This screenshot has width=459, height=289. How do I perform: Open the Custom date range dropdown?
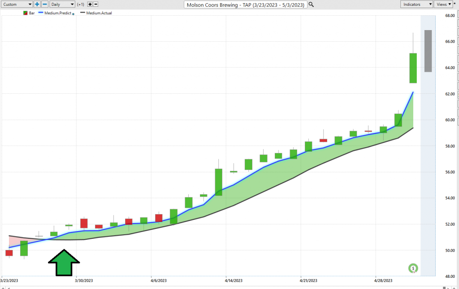coord(17,4)
